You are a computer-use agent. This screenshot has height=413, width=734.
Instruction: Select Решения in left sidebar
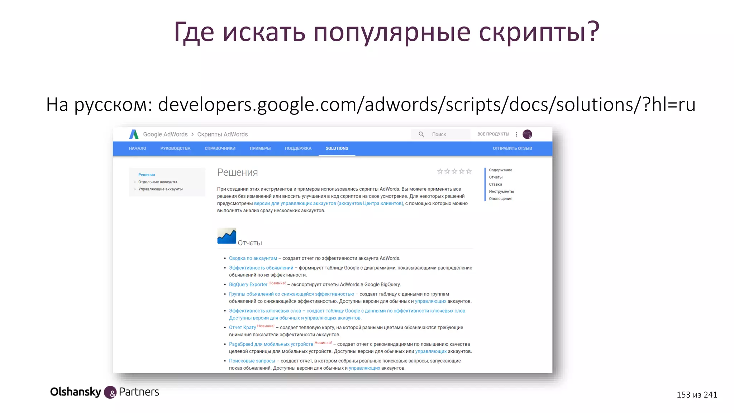click(147, 175)
